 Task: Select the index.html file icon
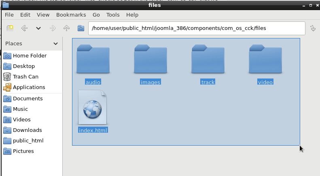[93, 107]
